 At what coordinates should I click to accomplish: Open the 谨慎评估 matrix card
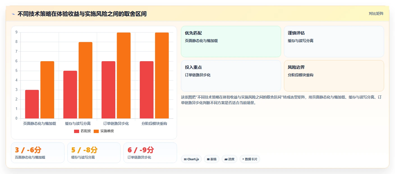click(334, 42)
